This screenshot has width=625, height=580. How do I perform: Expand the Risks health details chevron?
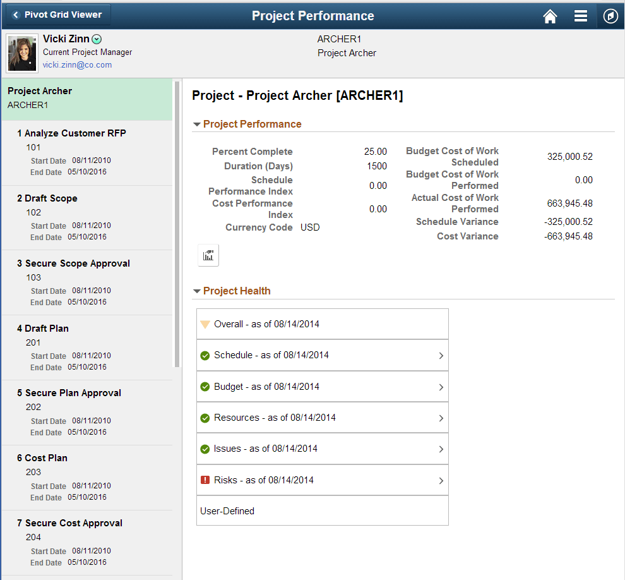click(x=442, y=480)
